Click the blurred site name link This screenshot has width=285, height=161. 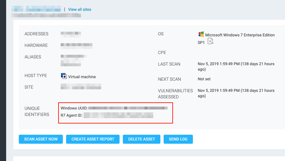coord(81,87)
